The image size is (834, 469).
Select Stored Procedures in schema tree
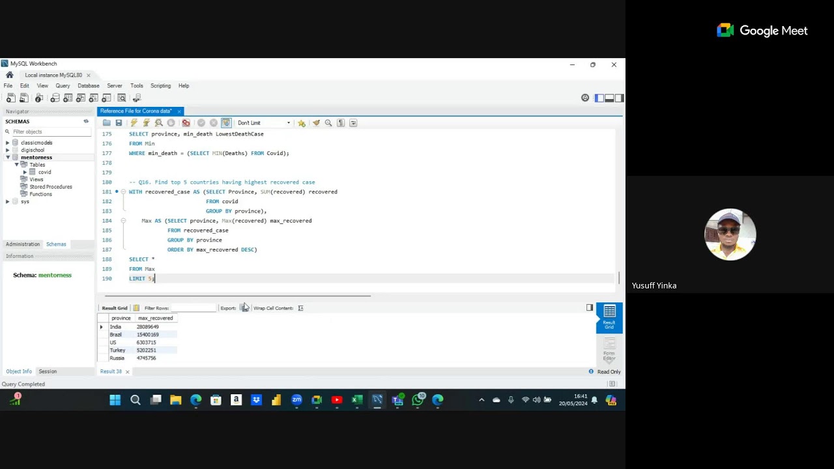pyautogui.click(x=51, y=187)
